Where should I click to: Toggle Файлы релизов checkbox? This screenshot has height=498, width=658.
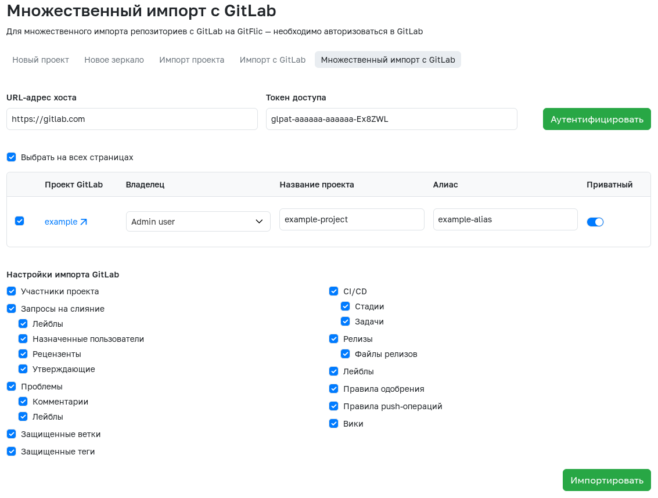tap(346, 353)
